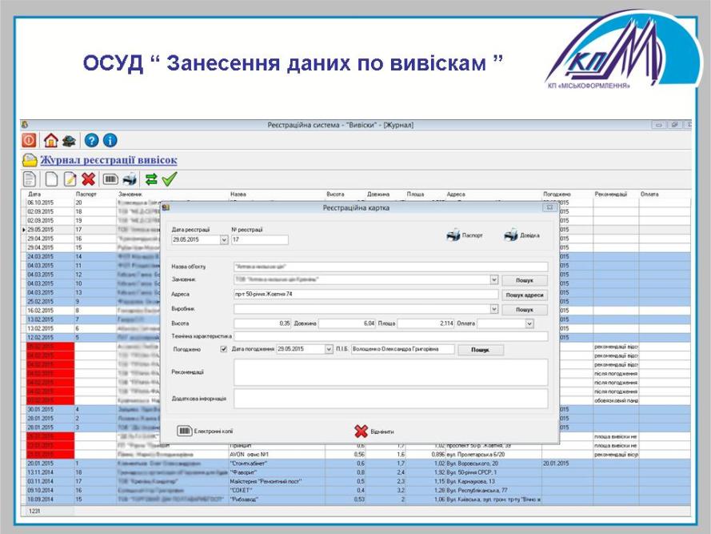Image resolution: width=711 pixels, height=534 pixels.
Task: Click the red power exit icon
Action: point(29,140)
